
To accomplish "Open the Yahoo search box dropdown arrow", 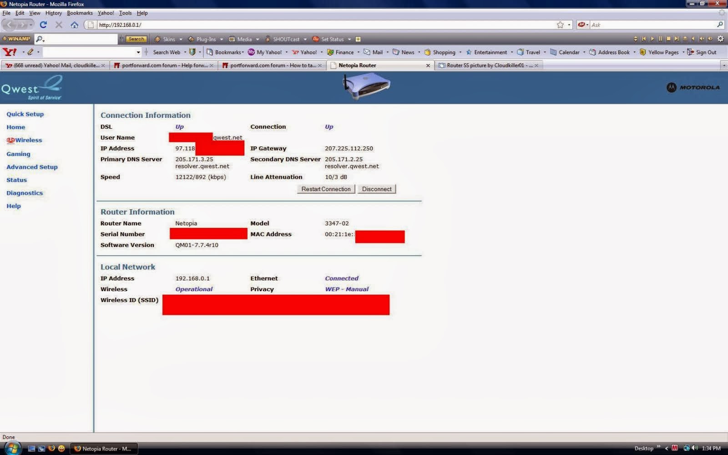I will [x=138, y=52].
